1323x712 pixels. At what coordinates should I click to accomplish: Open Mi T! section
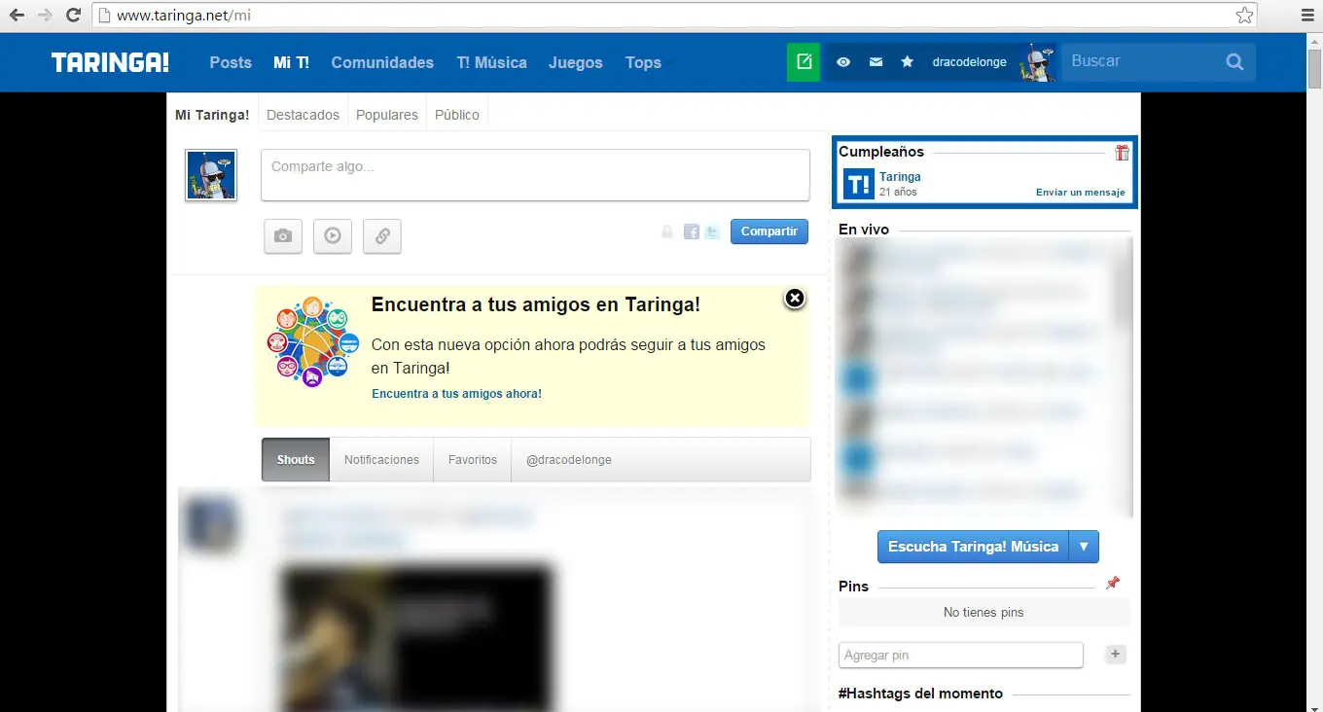coord(291,62)
